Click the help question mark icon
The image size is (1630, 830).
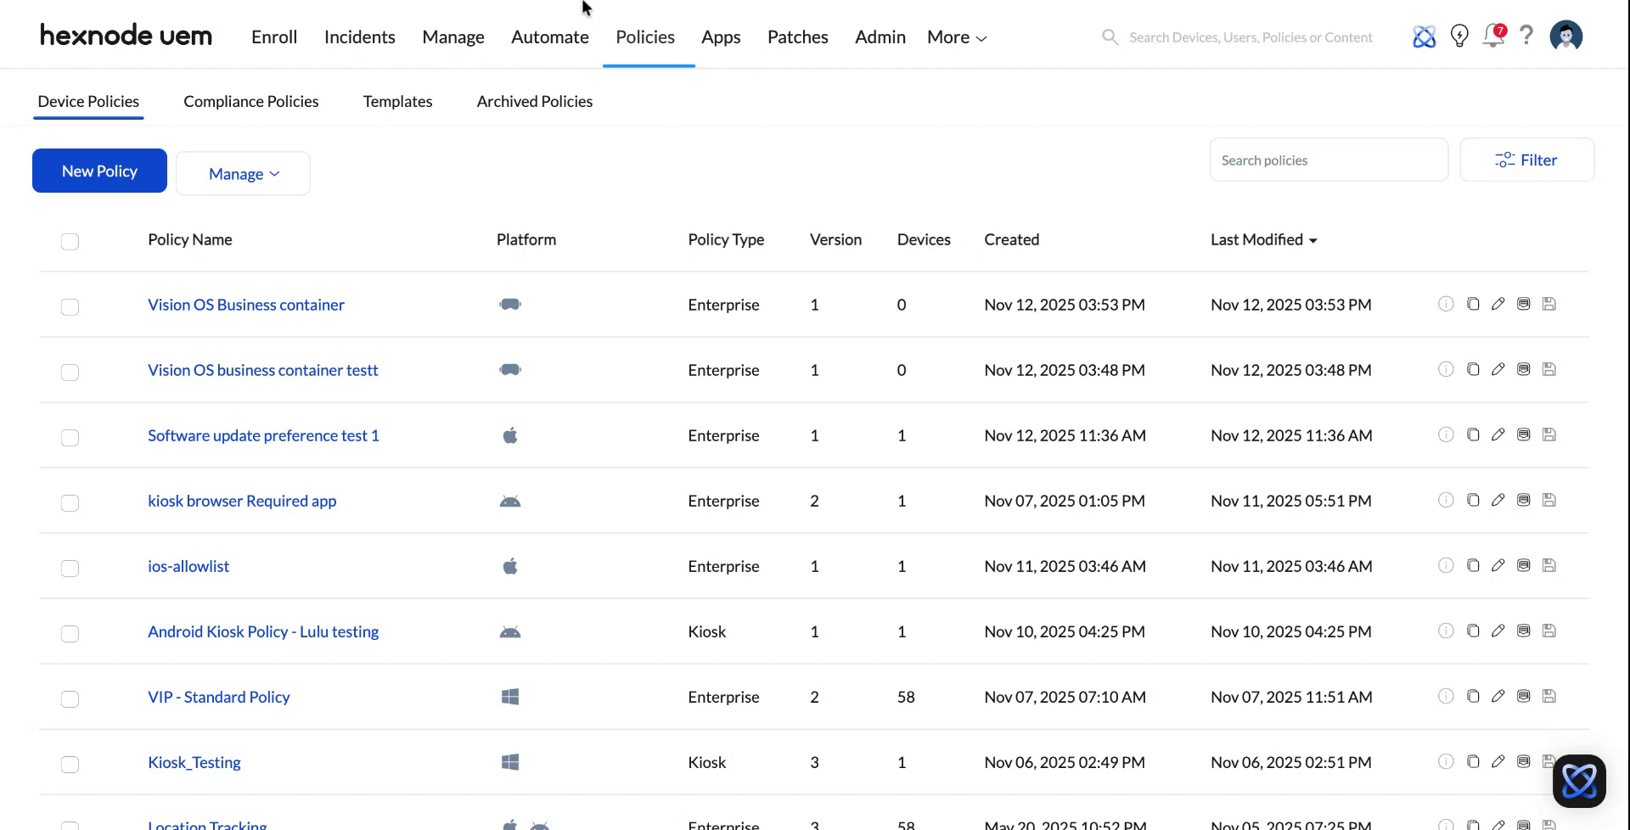click(1526, 36)
